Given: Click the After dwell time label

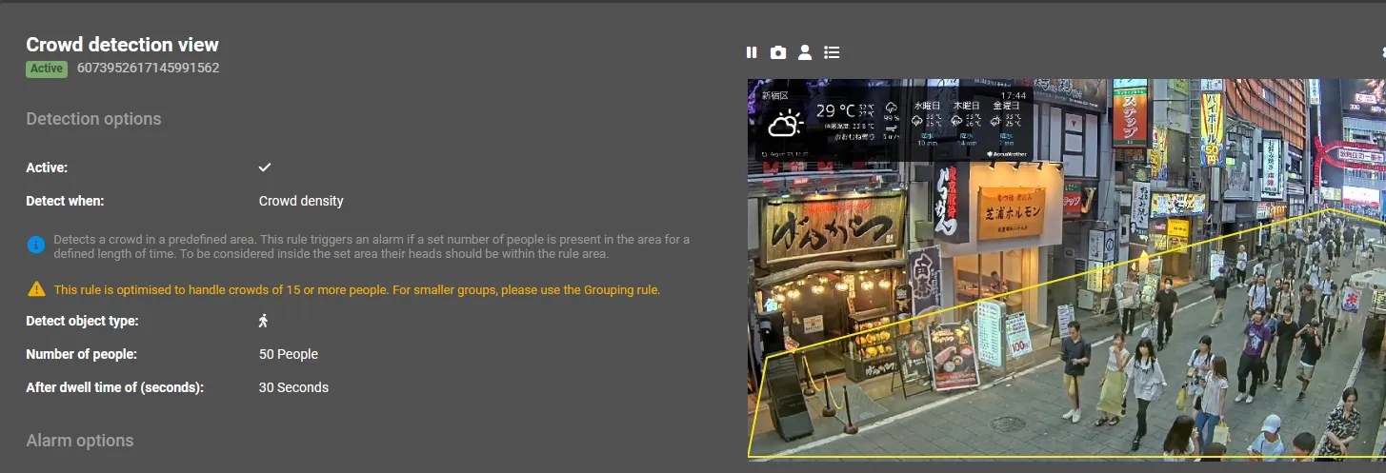Looking at the screenshot, I should 114,387.
